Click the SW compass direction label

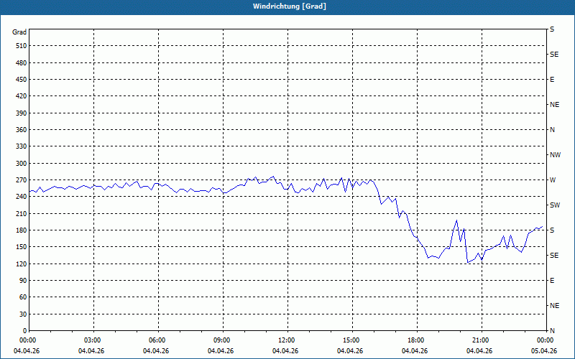coord(555,205)
